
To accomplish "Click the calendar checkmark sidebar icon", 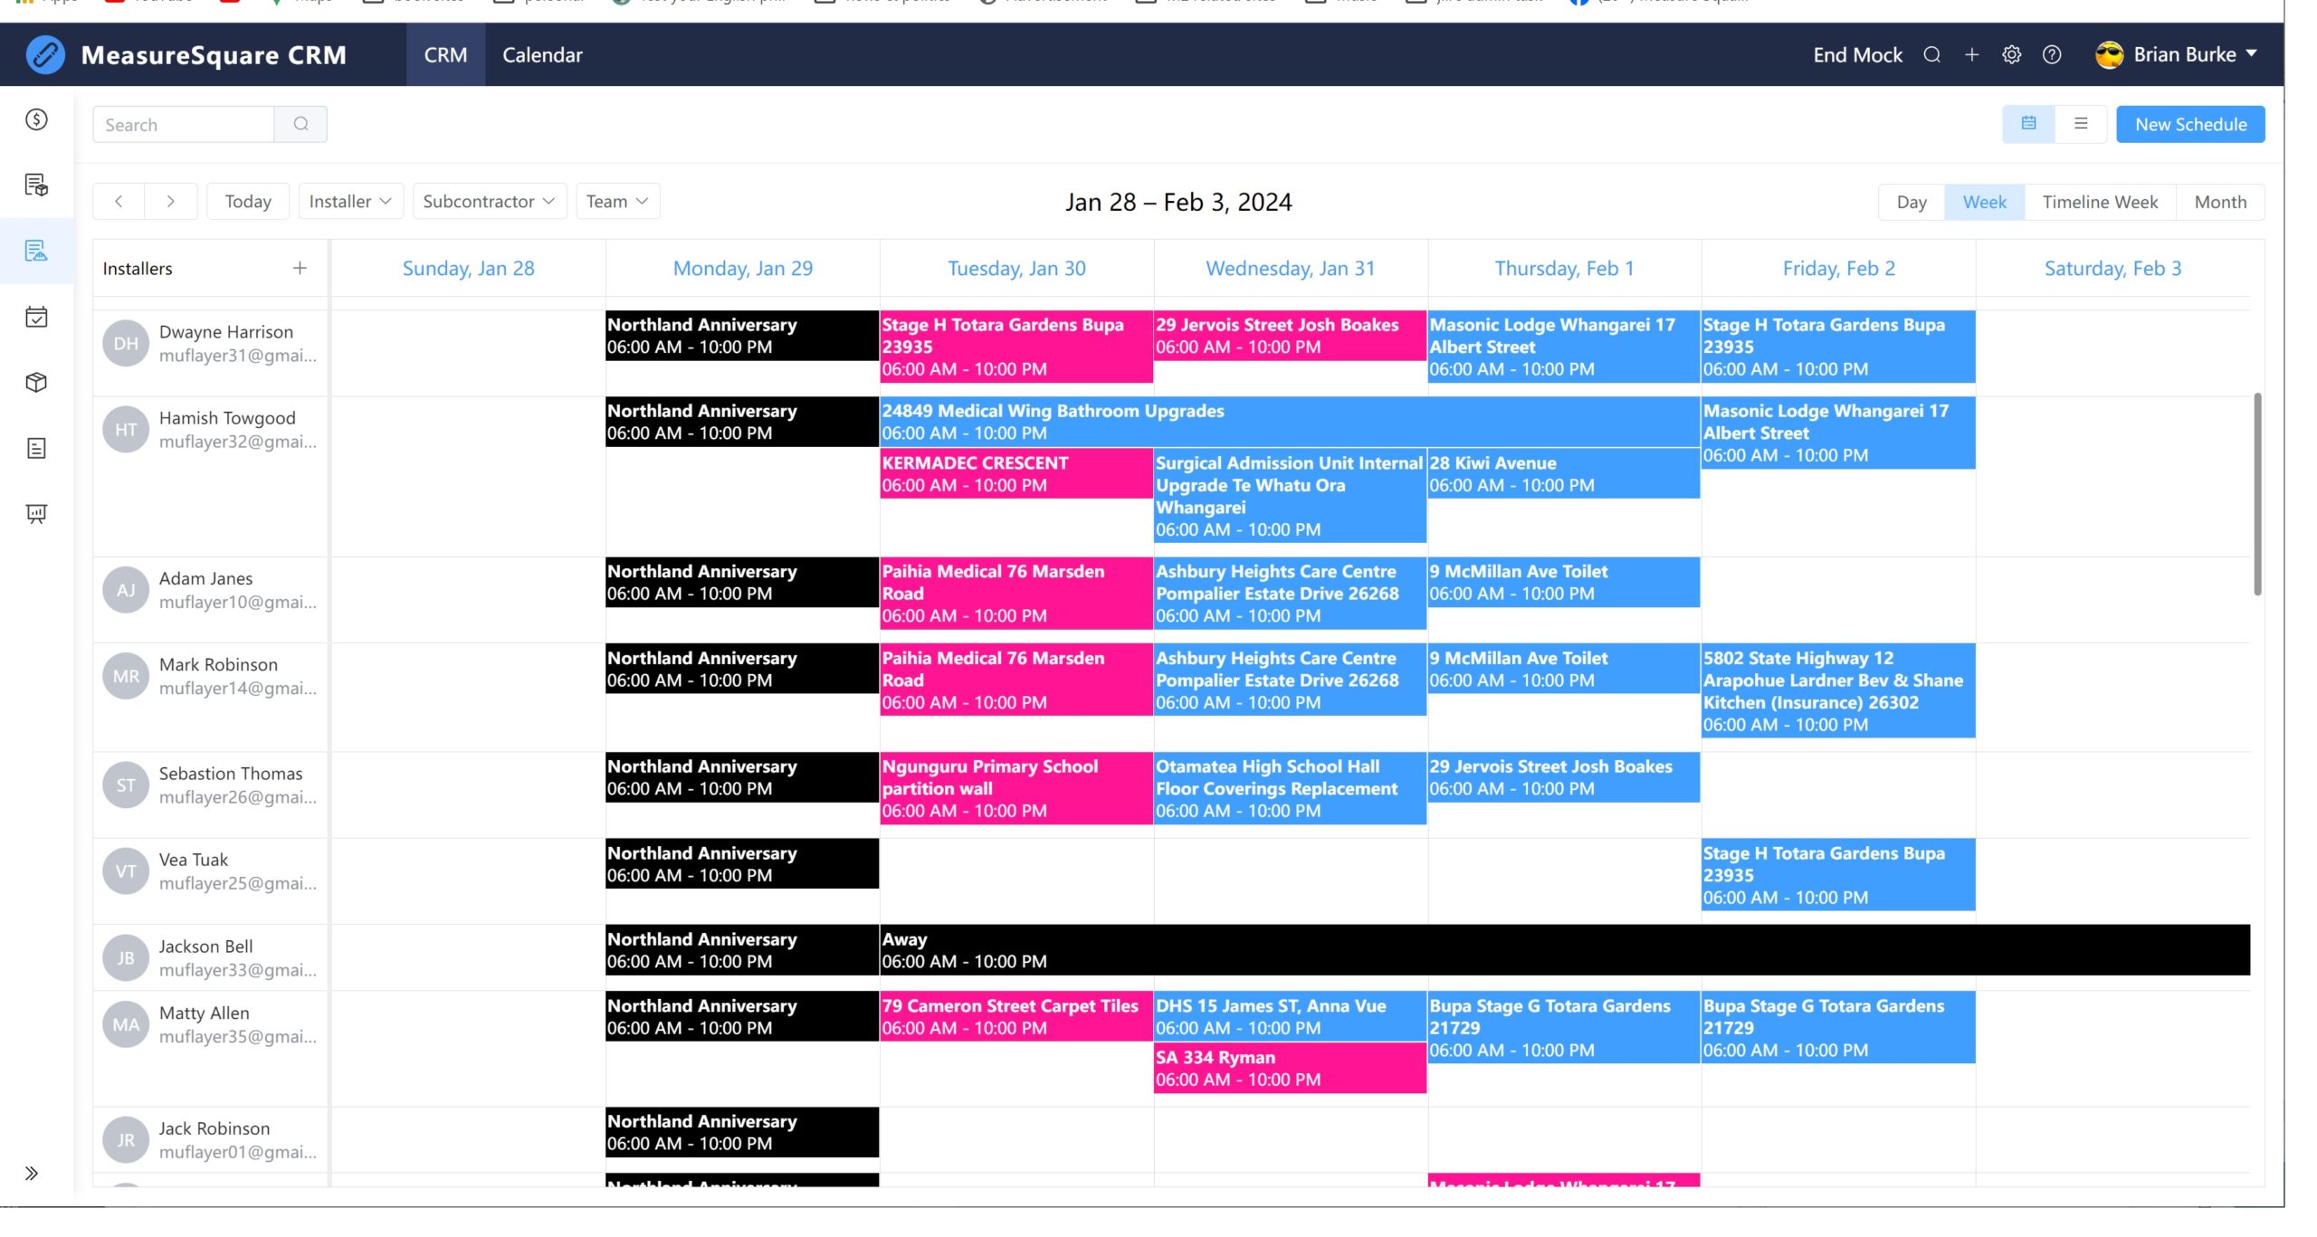I will (36, 317).
